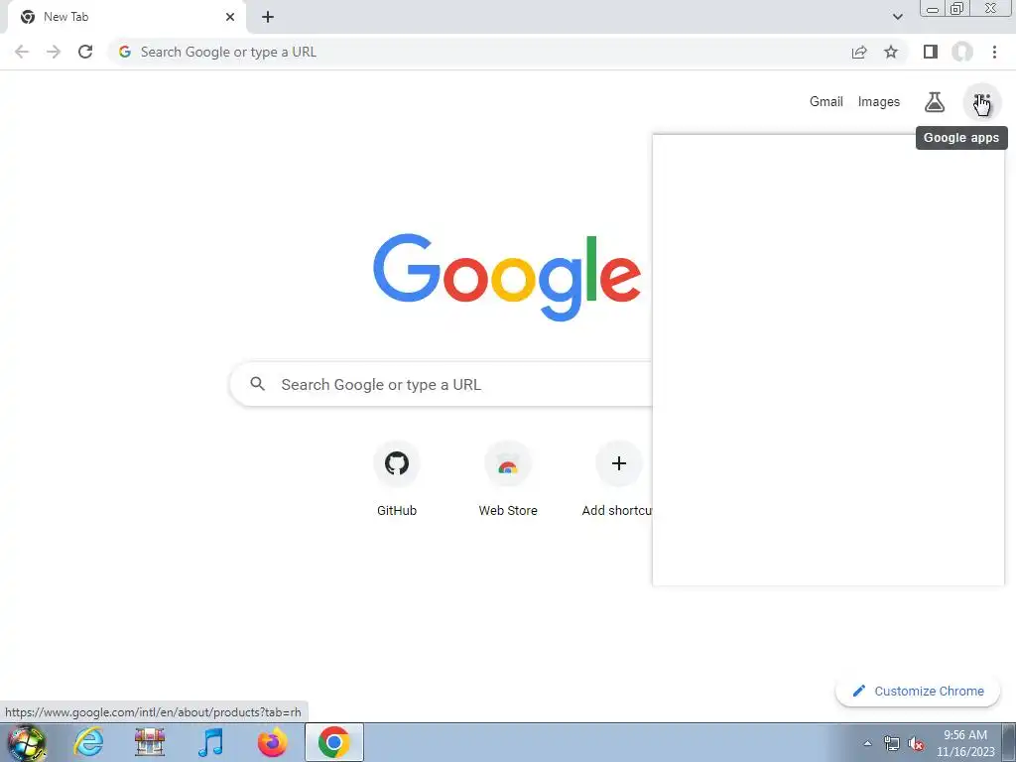Open Customize Chrome
The height and width of the screenshot is (762, 1016).
point(918,691)
